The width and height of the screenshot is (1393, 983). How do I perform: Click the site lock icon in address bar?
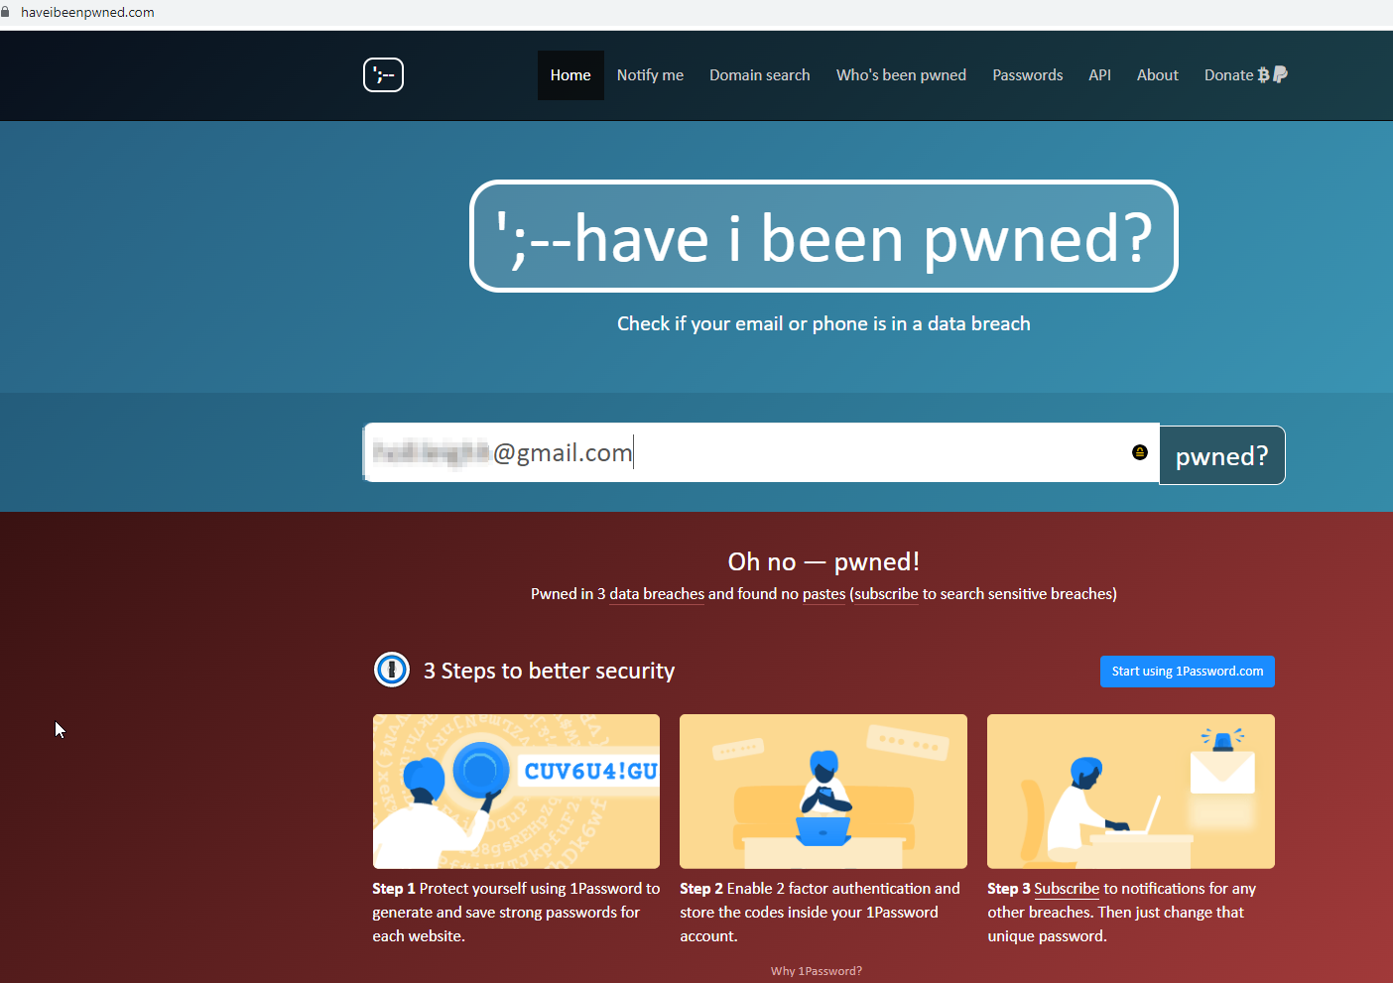click(5, 12)
